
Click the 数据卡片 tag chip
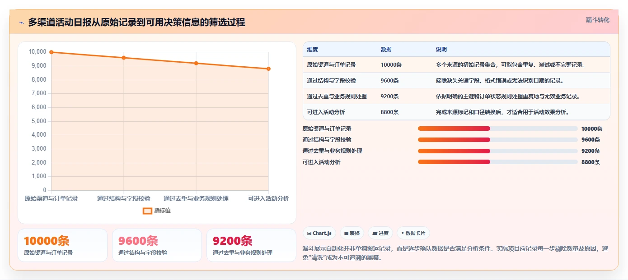pos(413,233)
